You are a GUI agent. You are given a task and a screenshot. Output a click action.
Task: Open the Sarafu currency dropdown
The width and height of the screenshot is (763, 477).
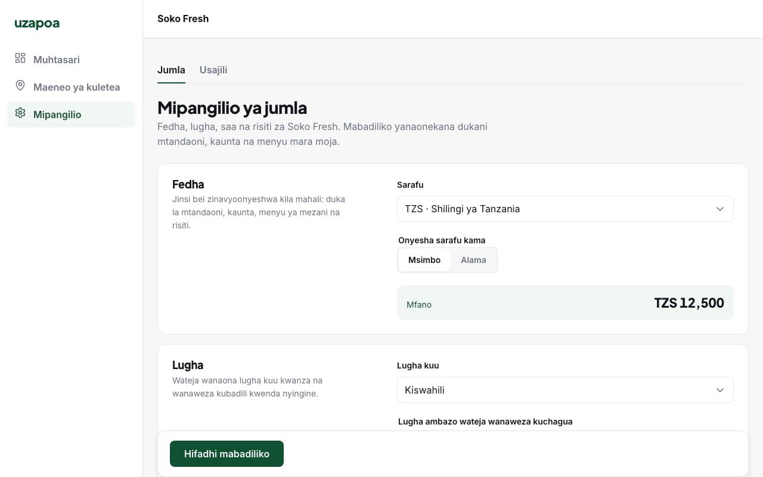pos(565,209)
